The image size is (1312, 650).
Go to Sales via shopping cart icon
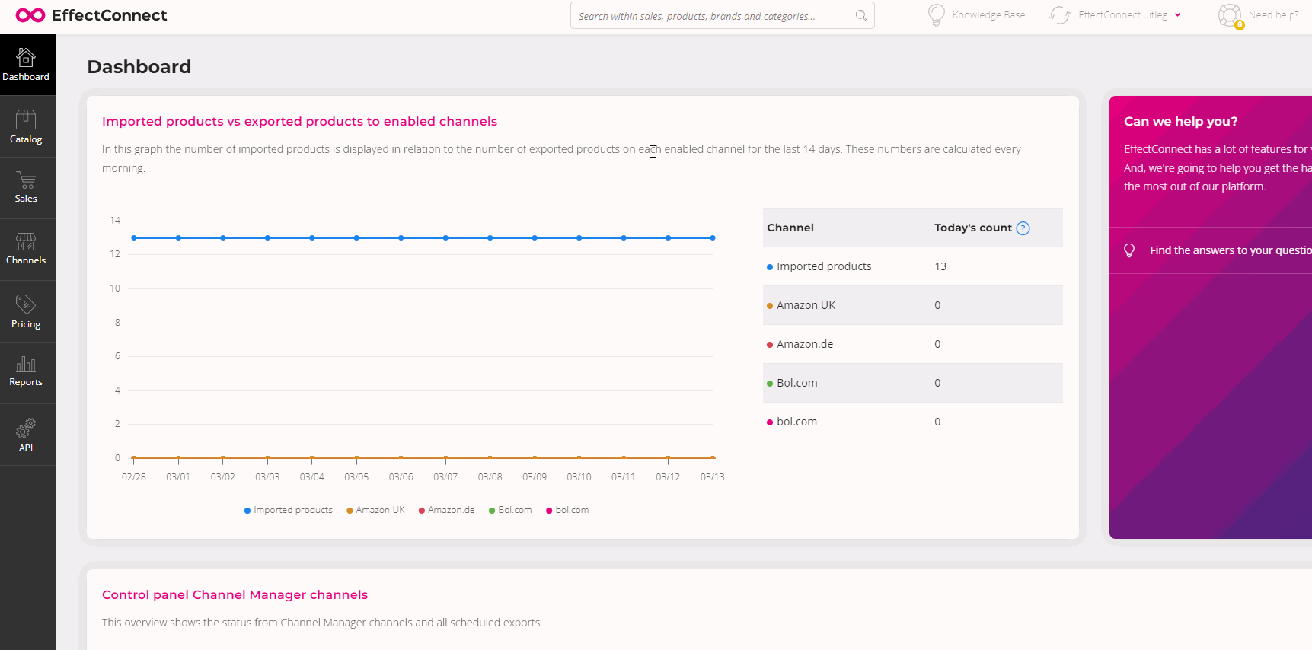(x=26, y=180)
